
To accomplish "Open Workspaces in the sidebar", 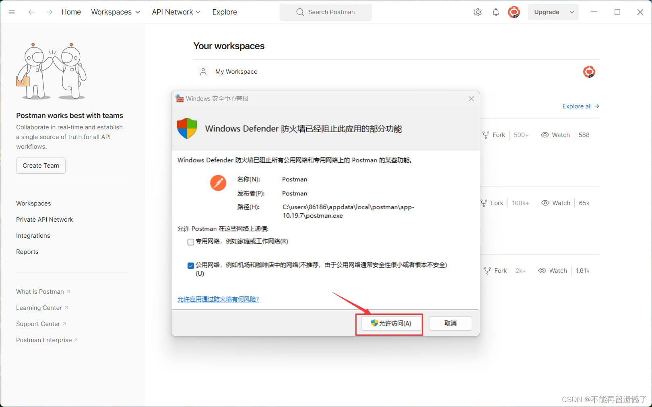I will tap(33, 203).
